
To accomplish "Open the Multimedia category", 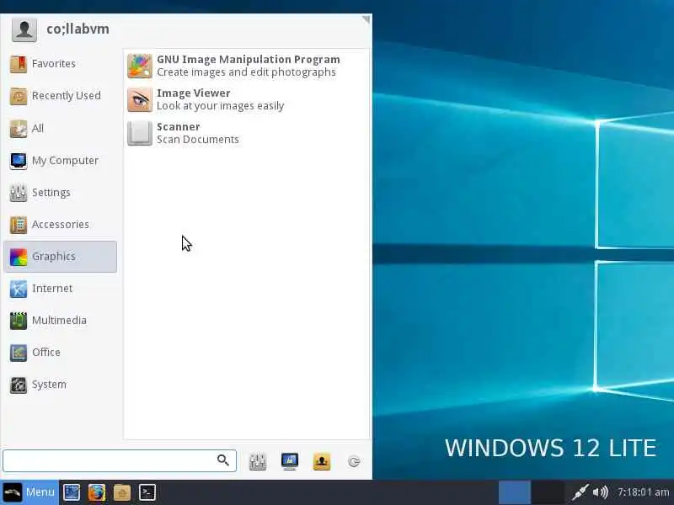I will click(x=60, y=321).
